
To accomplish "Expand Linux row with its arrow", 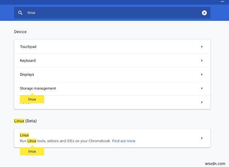I will [202, 138].
